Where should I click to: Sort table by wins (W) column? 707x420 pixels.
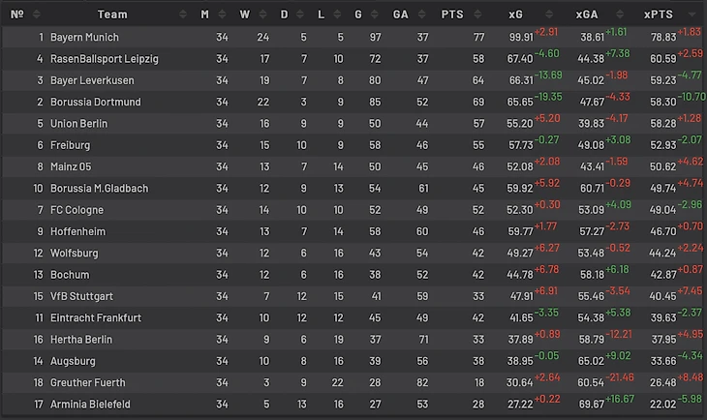(244, 15)
